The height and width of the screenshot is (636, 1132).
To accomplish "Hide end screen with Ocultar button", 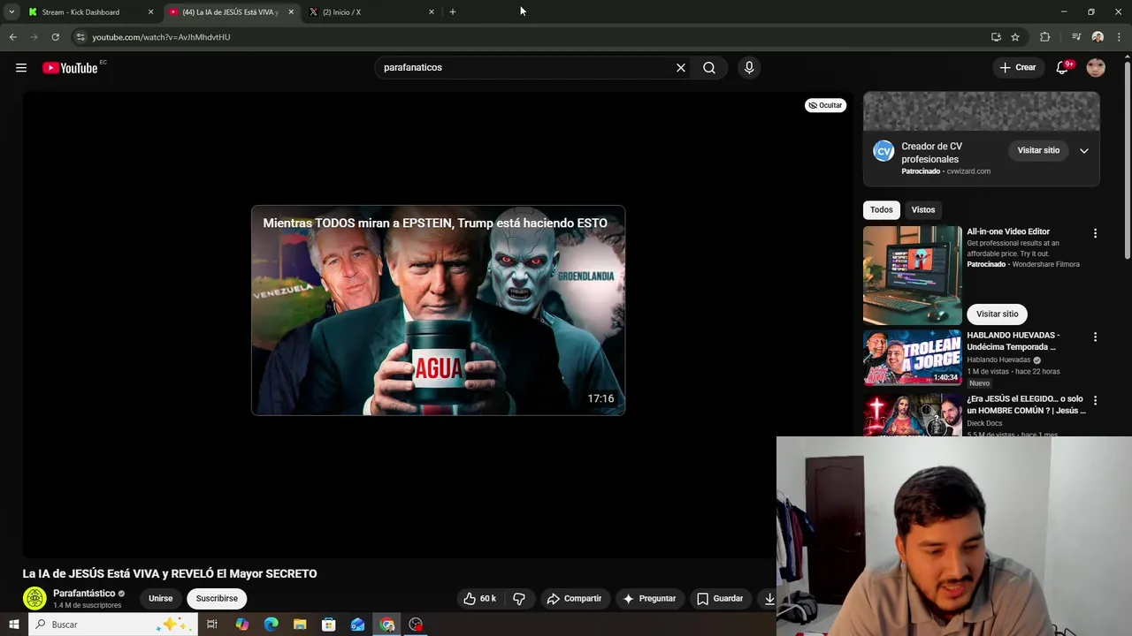I will 825,105.
